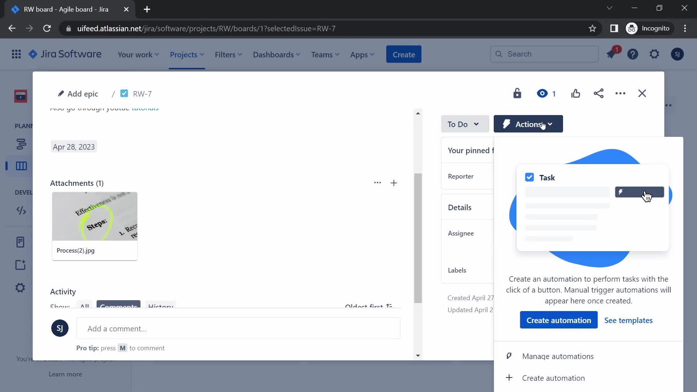Click the Reporter field label
The width and height of the screenshot is (697, 392).
pos(461,176)
